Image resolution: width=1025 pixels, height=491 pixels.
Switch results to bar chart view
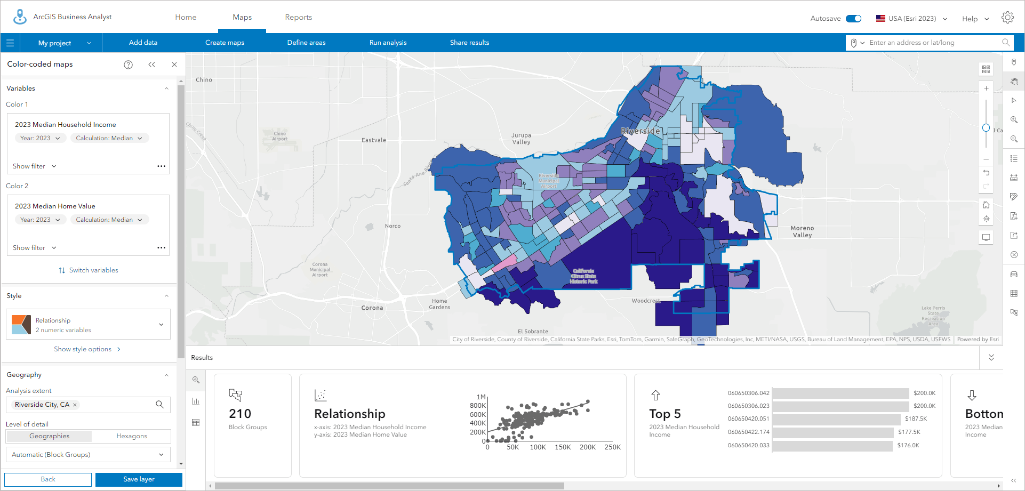tap(196, 401)
